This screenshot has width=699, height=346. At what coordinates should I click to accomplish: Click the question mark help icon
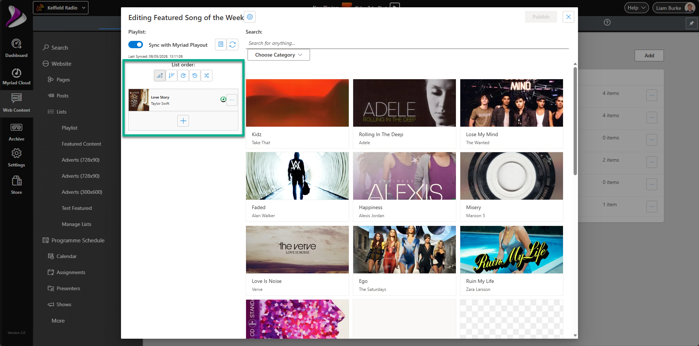tap(607, 22)
